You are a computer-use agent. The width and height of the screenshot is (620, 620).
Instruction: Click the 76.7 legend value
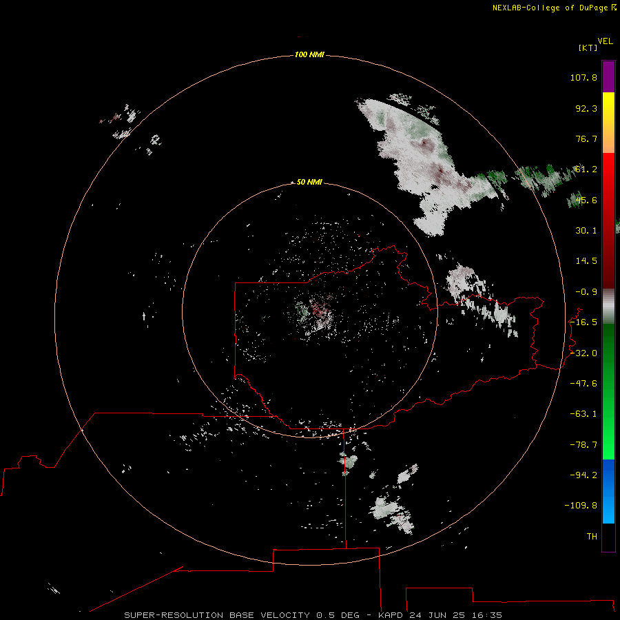tap(586, 138)
